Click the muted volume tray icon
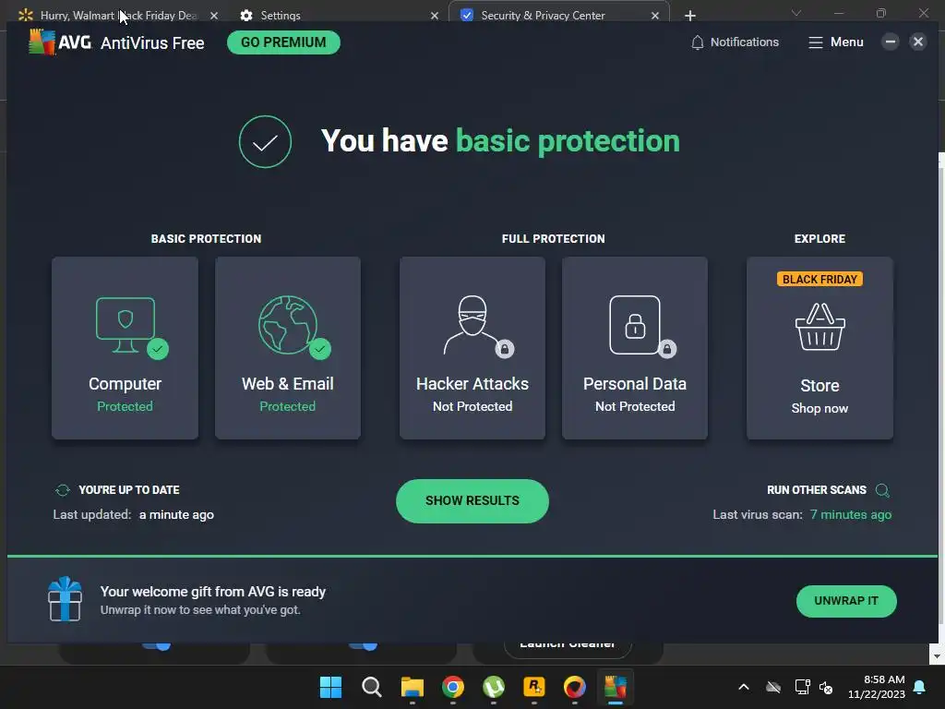 click(826, 687)
